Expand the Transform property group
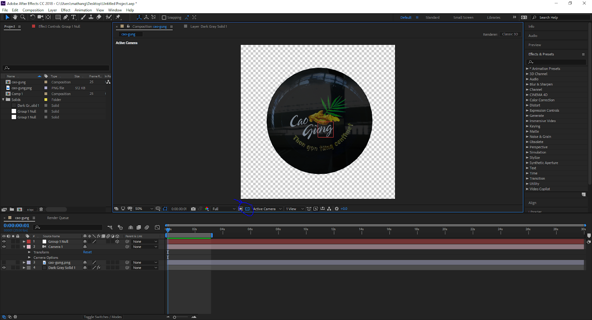This screenshot has width=592, height=320. tap(29, 252)
